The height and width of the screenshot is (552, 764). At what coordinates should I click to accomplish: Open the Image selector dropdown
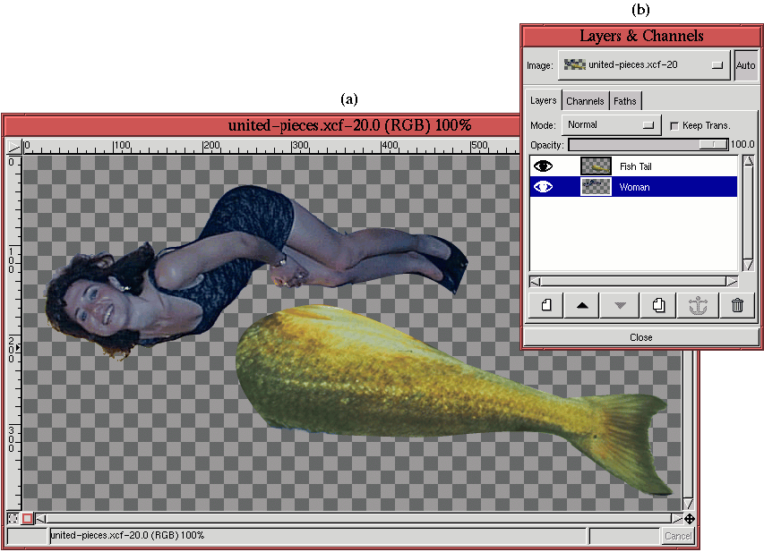[x=644, y=65]
